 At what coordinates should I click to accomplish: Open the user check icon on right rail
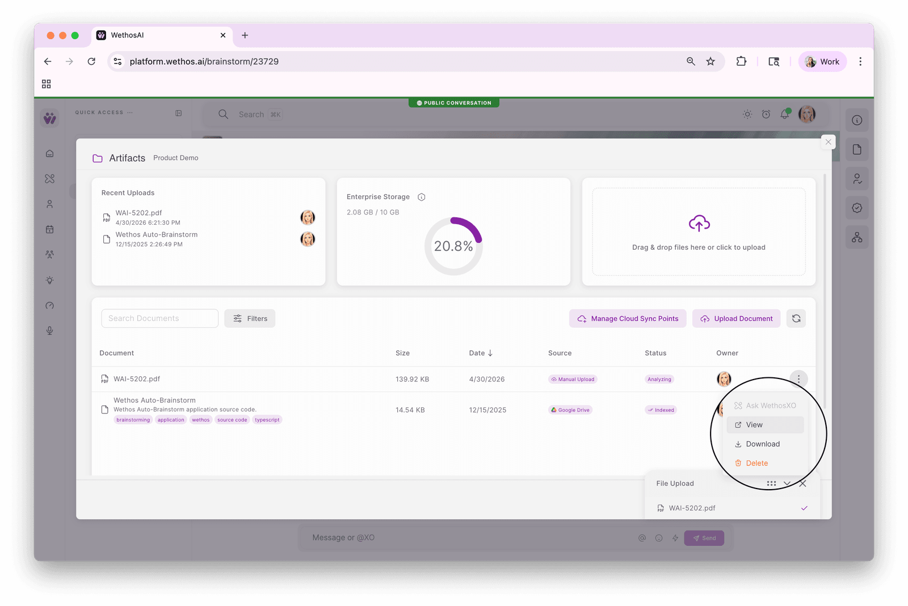(857, 179)
